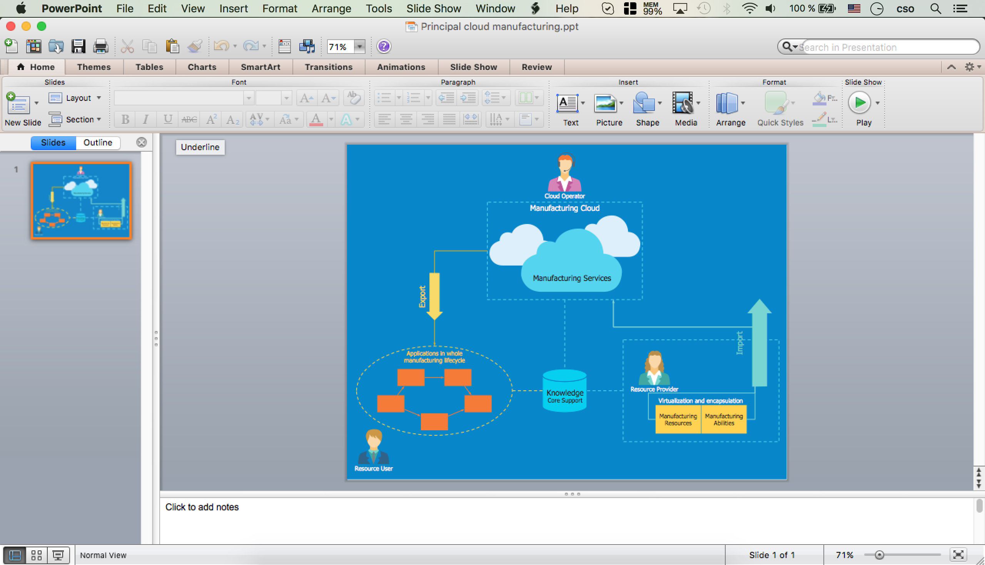Open the Animations ribbon tab
Screen dimensions: 985x565
pyautogui.click(x=401, y=66)
